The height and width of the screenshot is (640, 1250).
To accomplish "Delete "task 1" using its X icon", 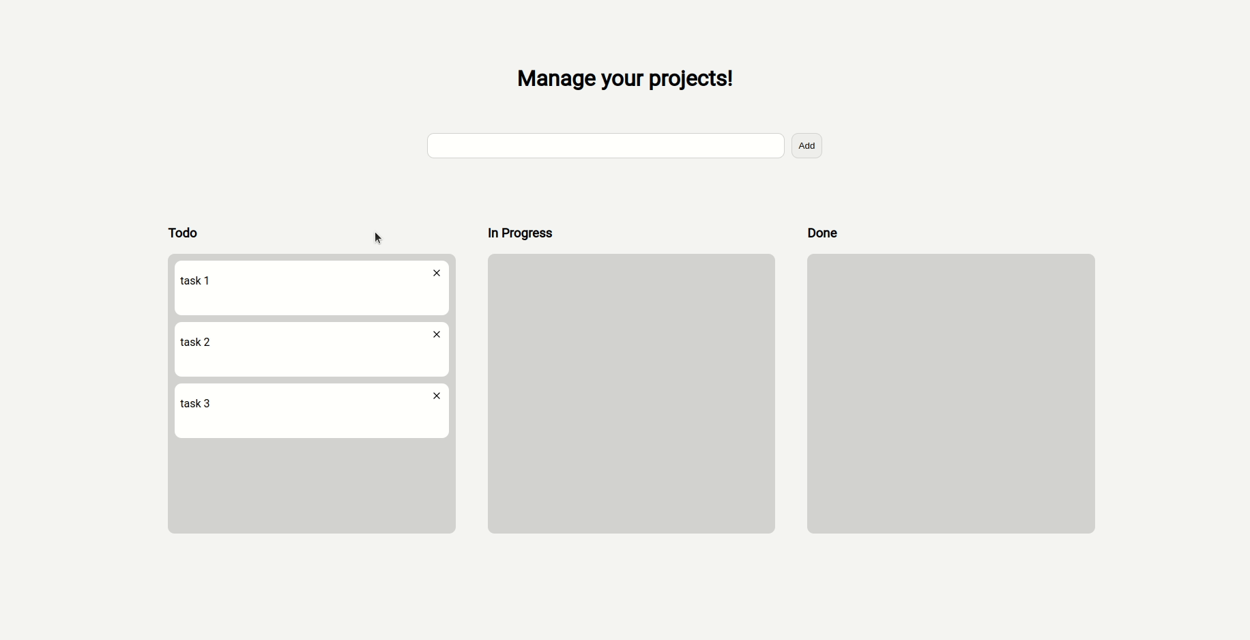I will coord(437,273).
